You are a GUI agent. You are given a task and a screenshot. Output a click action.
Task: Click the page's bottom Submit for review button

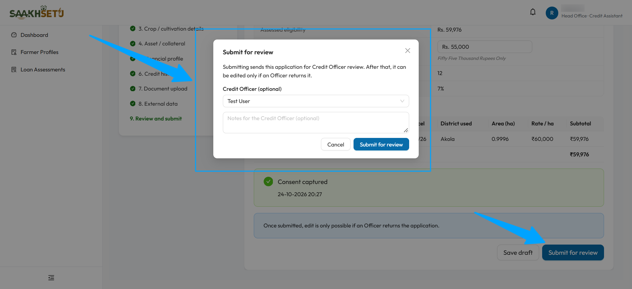coord(573,252)
